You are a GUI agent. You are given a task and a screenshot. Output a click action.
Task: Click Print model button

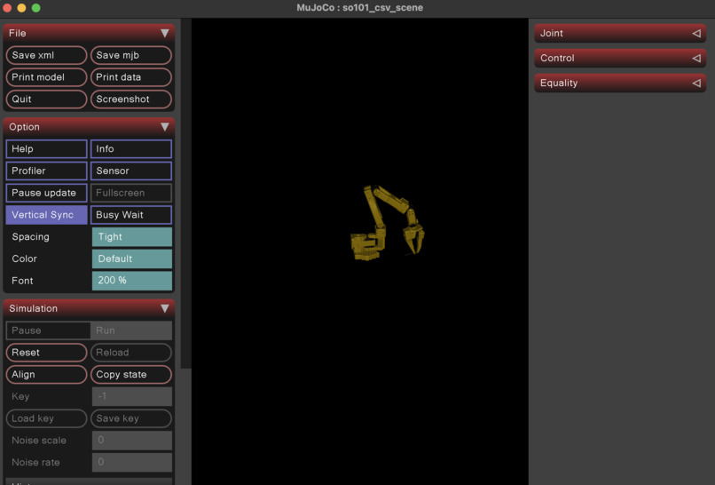pos(46,77)
